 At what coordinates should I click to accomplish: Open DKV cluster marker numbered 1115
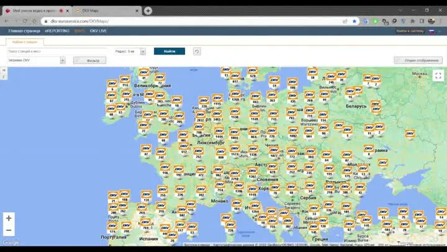(x=217, y=101)
